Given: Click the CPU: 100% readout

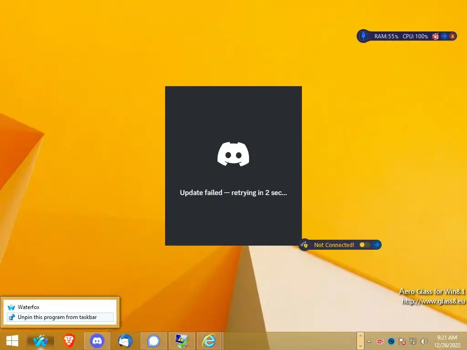Looking at the screenshot, I should click(415, 36).
